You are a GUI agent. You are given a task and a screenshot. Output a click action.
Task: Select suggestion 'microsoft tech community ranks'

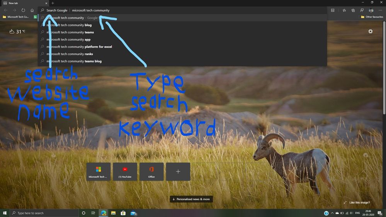tap(182, 54)
